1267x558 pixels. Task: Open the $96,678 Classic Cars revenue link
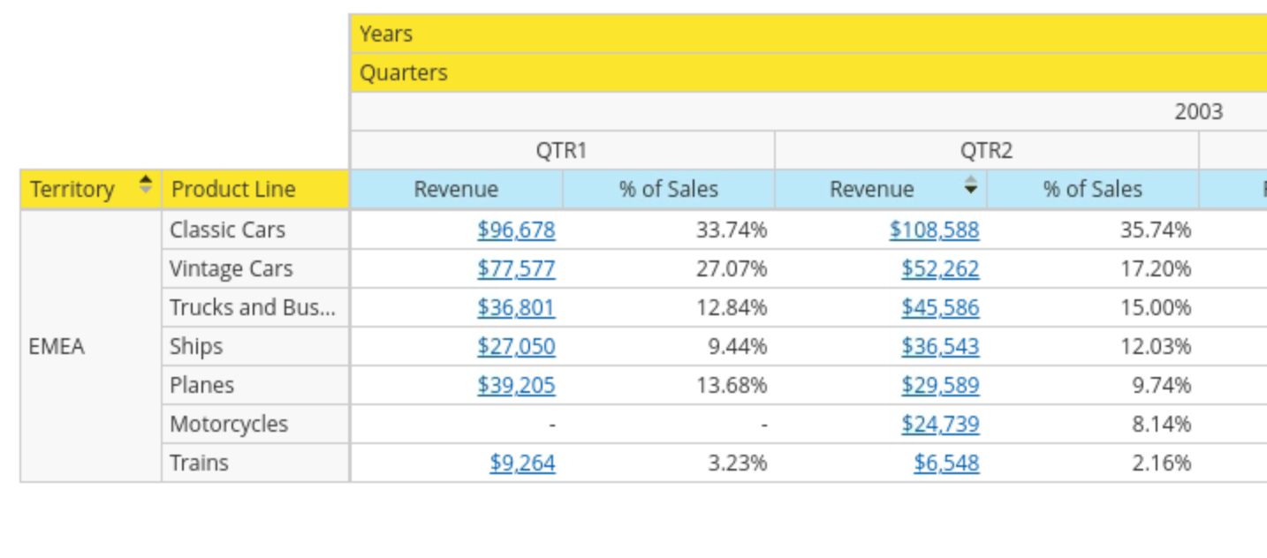516,230
